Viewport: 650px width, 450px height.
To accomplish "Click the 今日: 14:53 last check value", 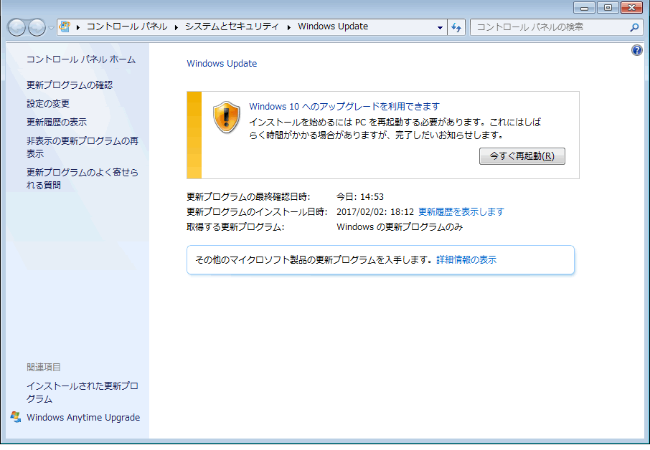I will tap(360, 196).
